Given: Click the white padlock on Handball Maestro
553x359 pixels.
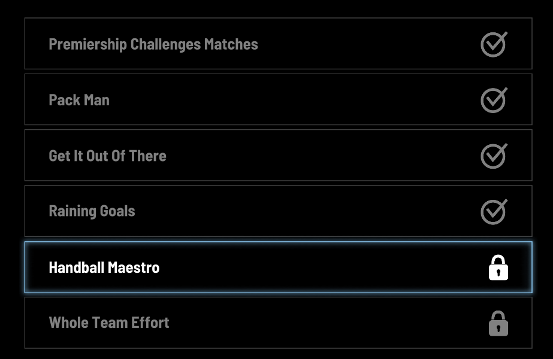Looking at the screenshot, I should (x=498, y=267).
